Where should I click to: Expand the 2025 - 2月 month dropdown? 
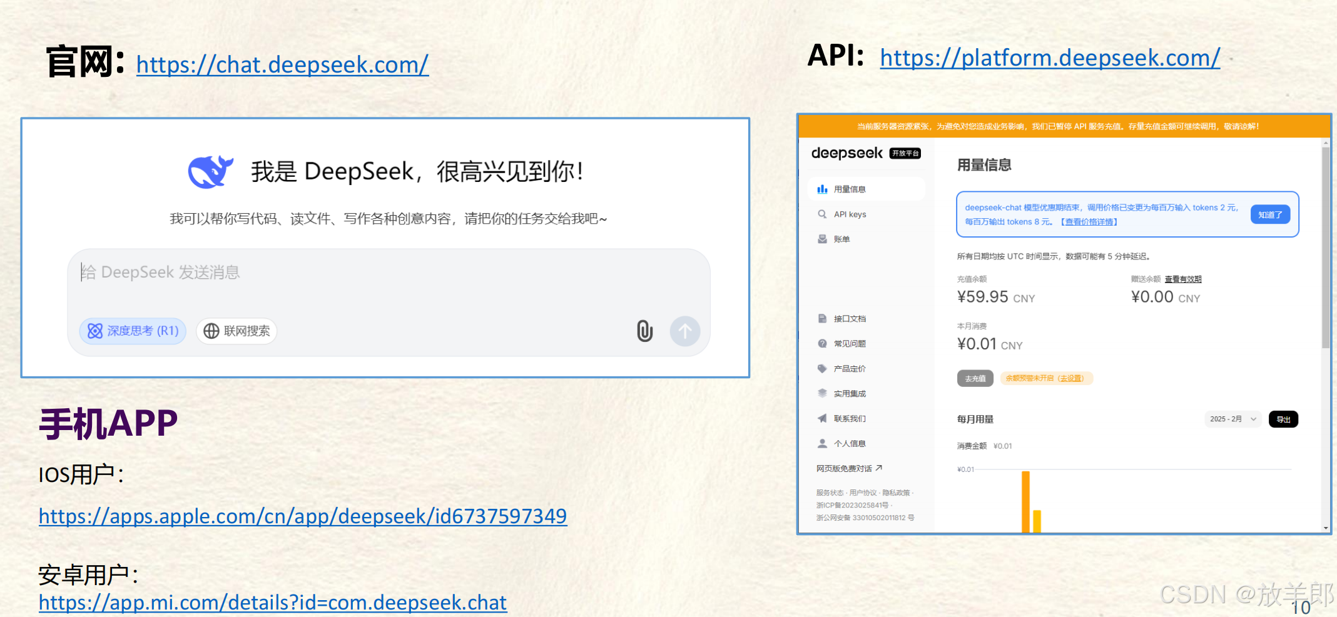(x=1233, y=419)
